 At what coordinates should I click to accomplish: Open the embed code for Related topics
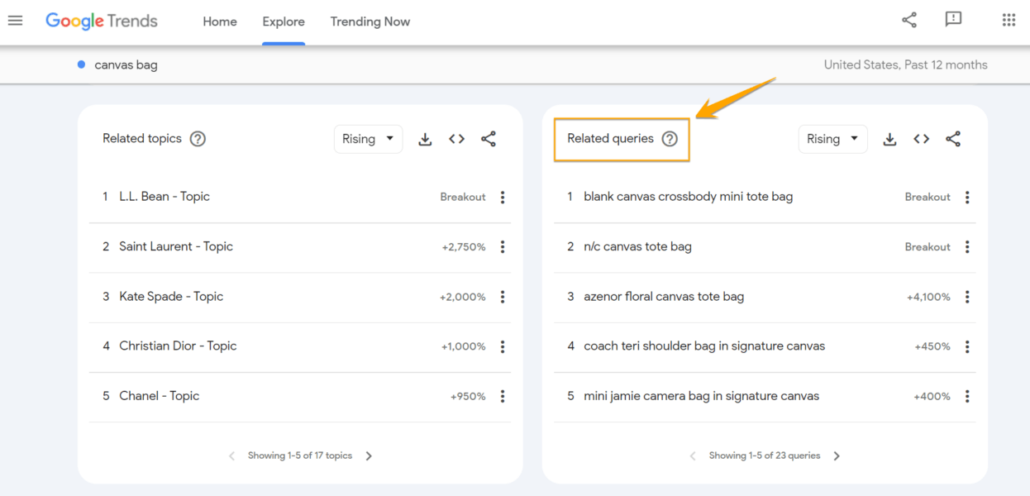click(456, 139)
